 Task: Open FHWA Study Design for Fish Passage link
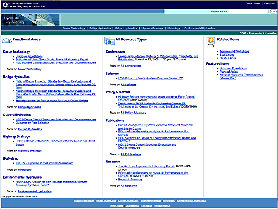(51, 183)
